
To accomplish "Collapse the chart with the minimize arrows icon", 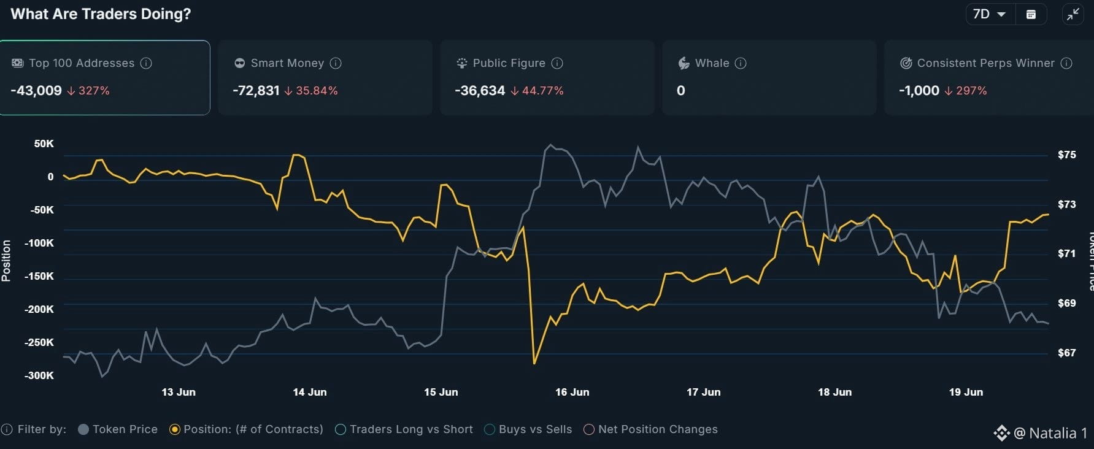I will (1073, 14).
